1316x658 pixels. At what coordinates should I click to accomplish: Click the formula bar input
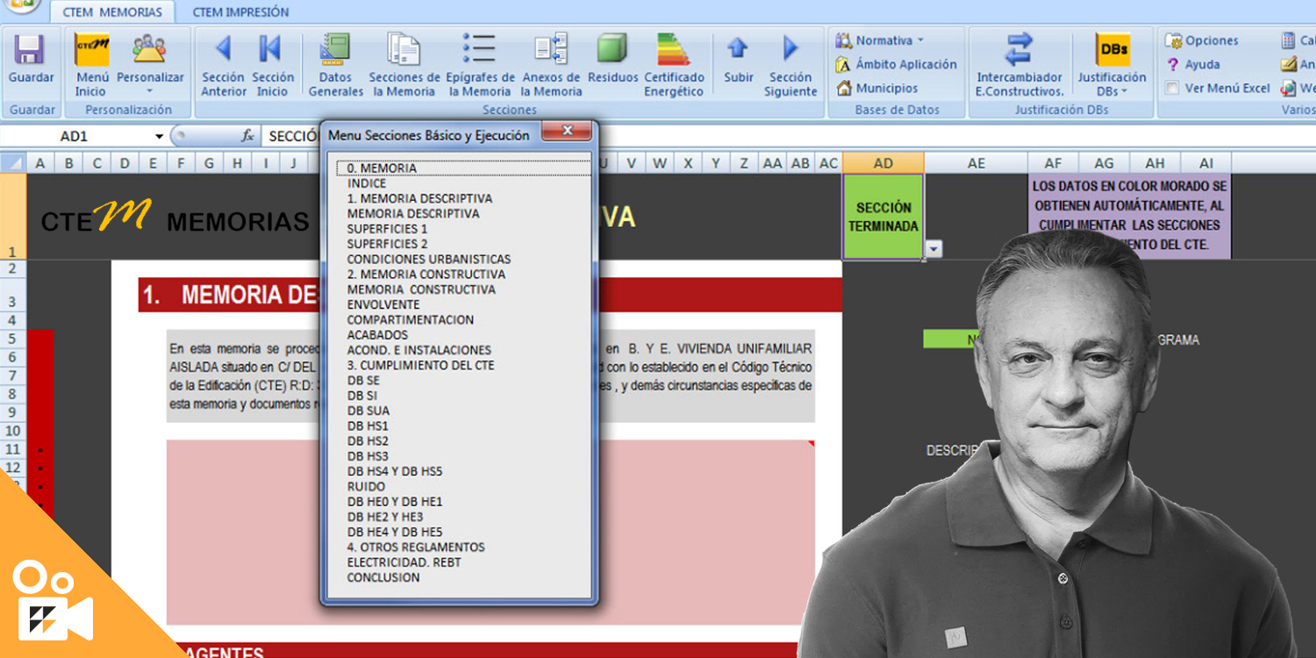coord(789,137)
